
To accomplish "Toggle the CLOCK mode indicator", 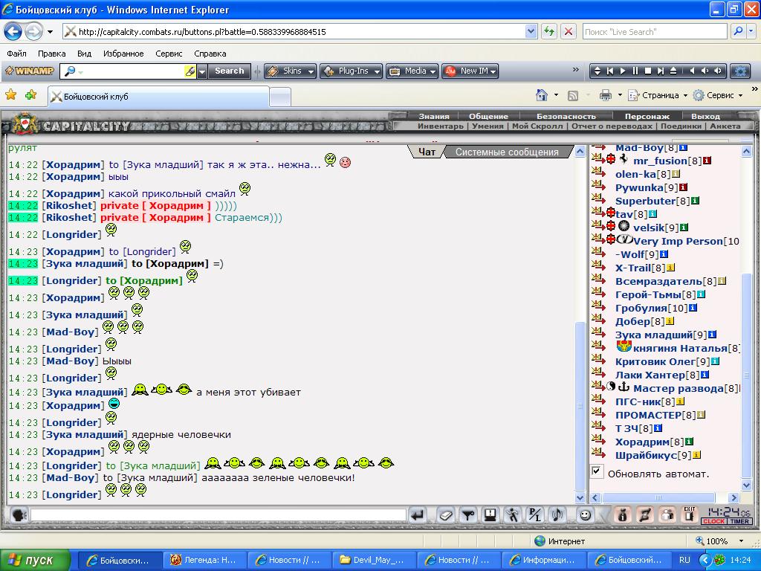I will (713, 521).
